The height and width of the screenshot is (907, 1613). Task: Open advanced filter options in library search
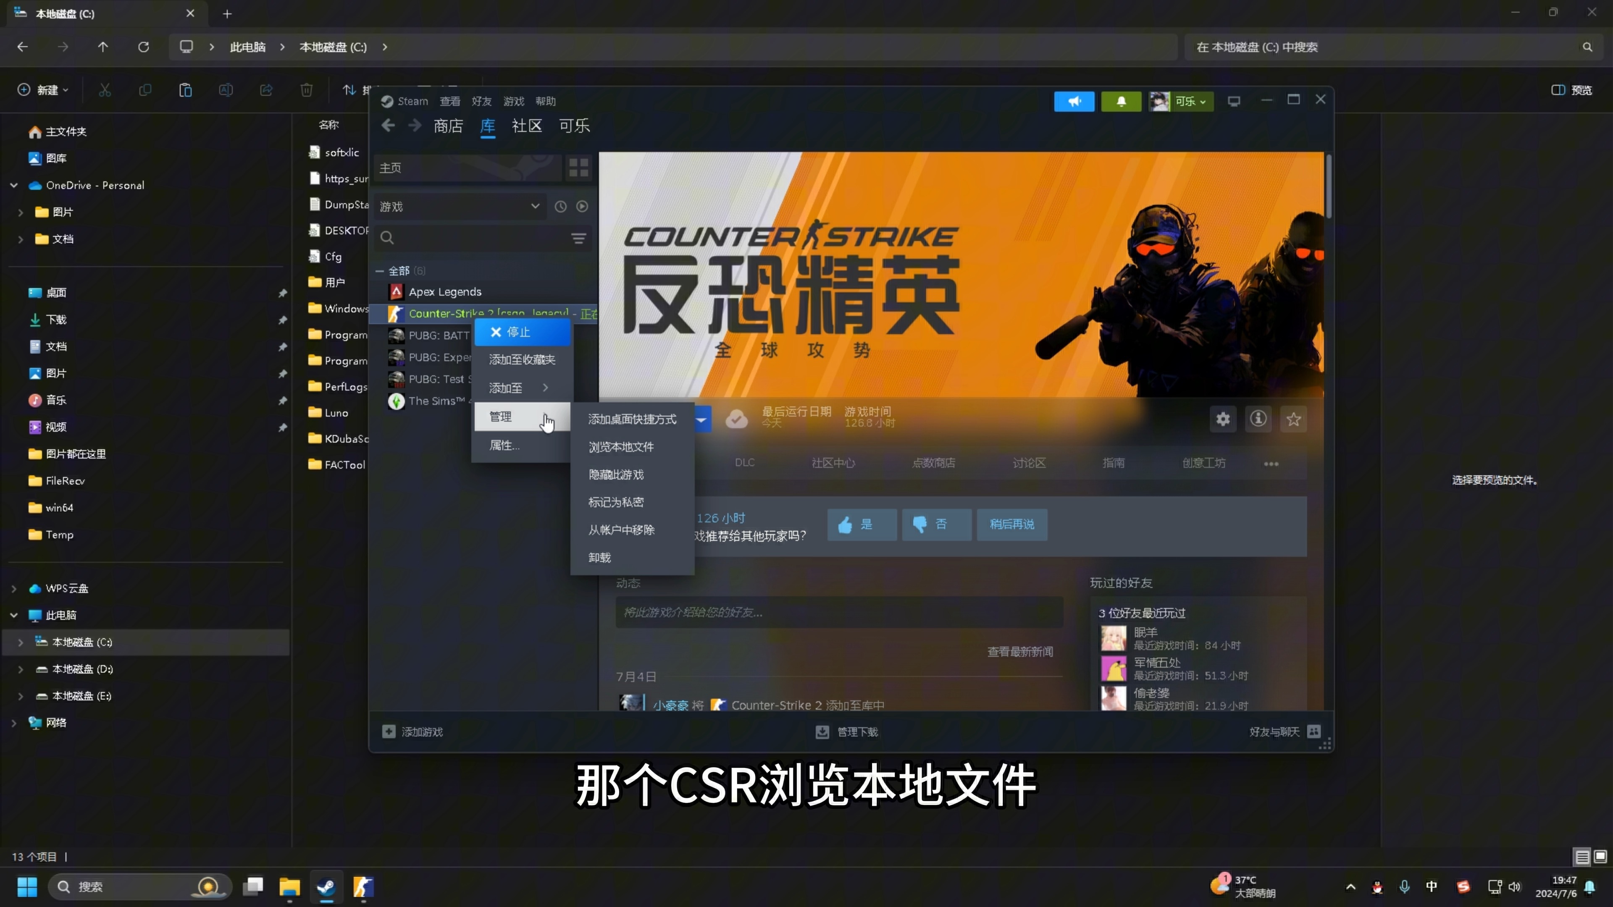tap(578, 239)
